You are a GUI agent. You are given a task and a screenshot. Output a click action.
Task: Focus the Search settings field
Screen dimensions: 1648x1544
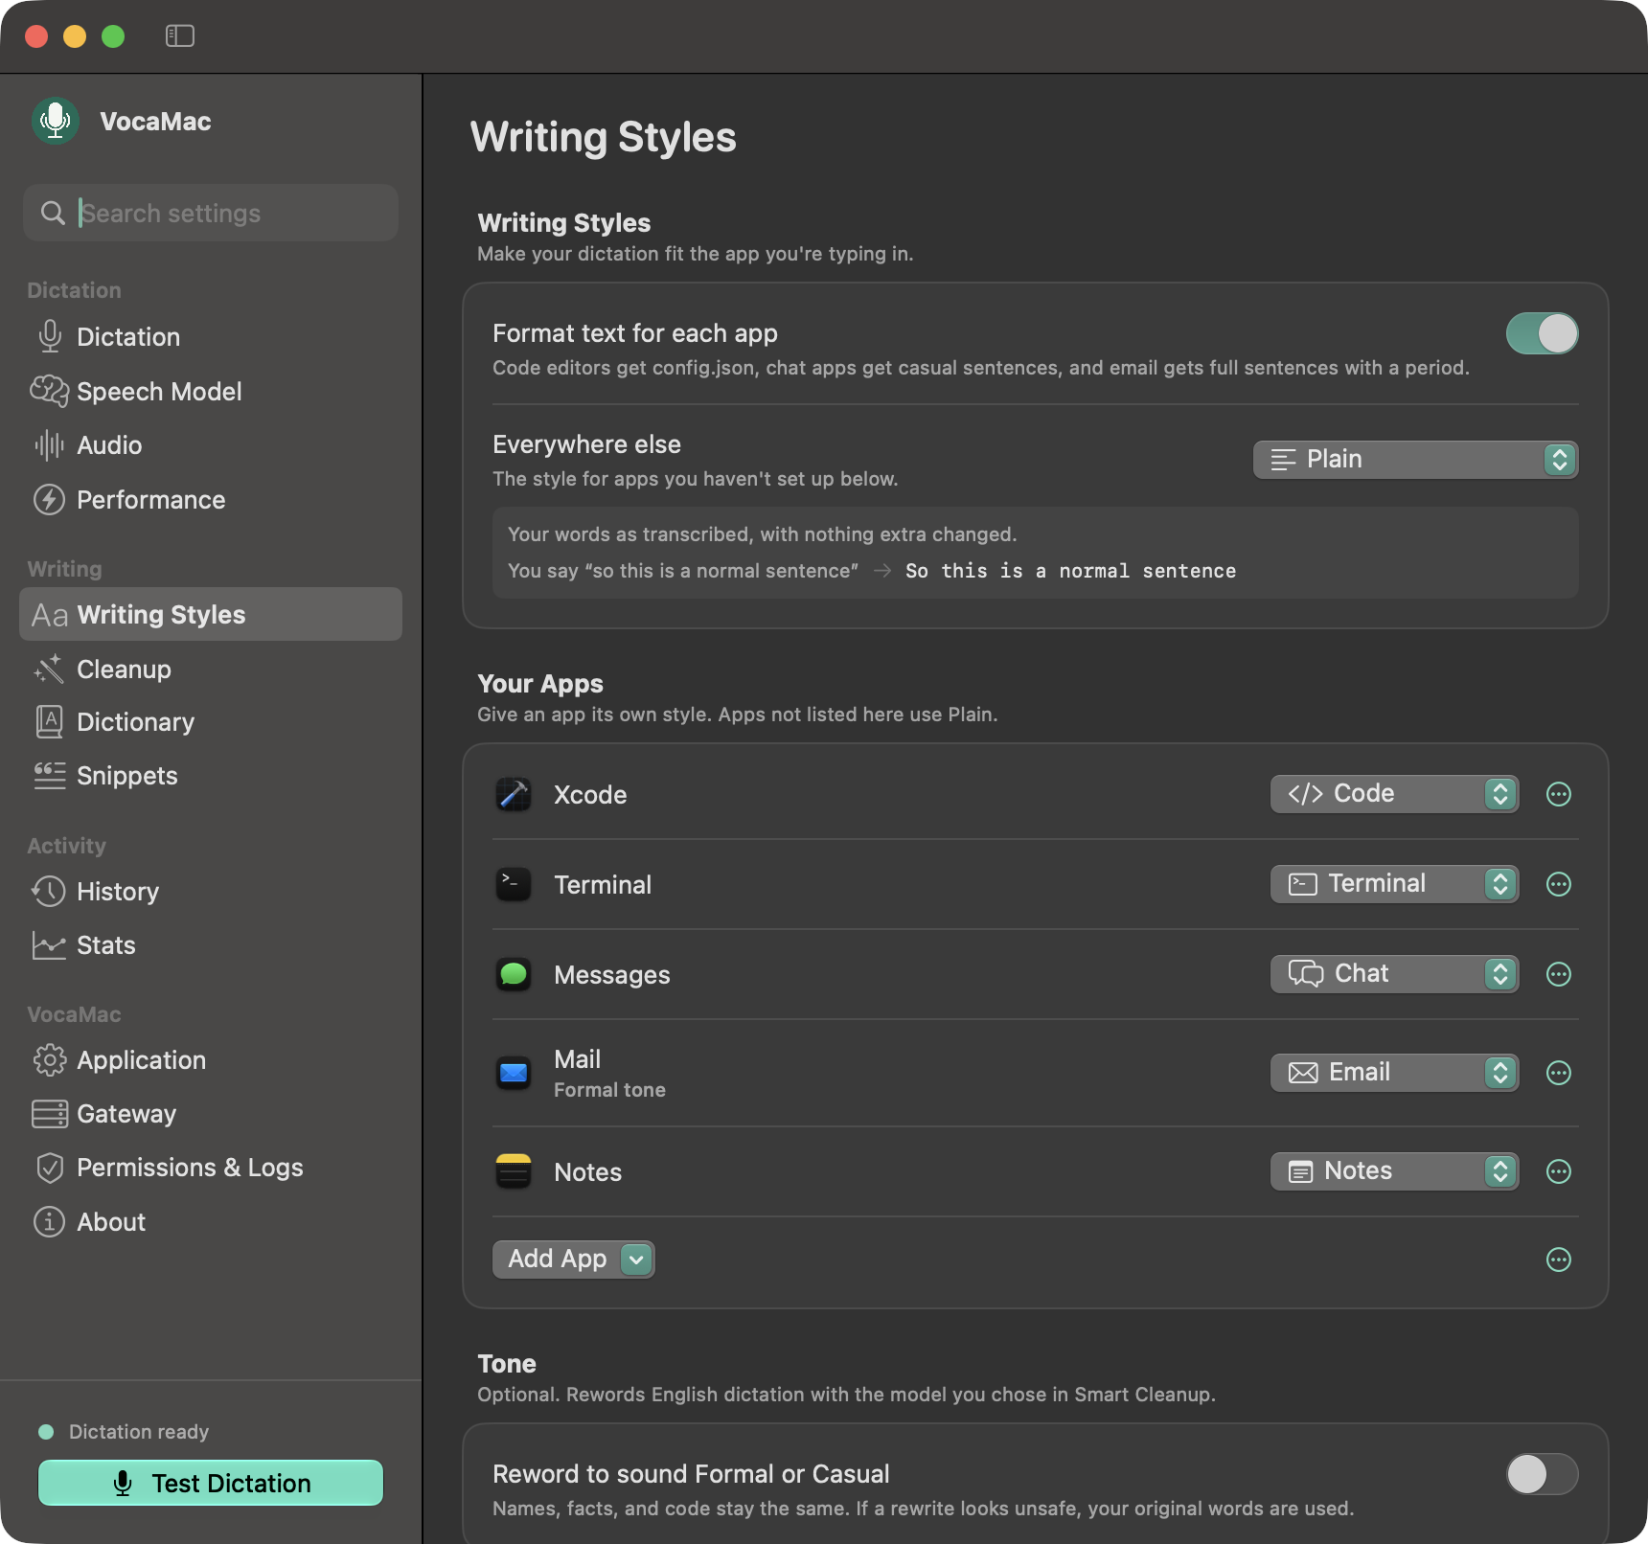(x=211, y=213)
